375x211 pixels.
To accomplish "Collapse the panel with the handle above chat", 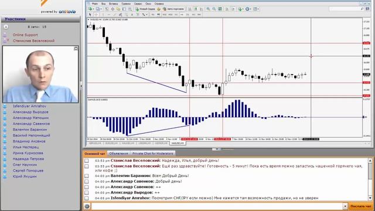I will pos(216,149).
